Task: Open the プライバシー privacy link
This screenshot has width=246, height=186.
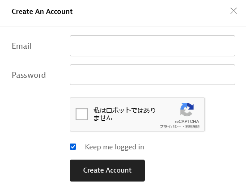Action: pos(170,127)
